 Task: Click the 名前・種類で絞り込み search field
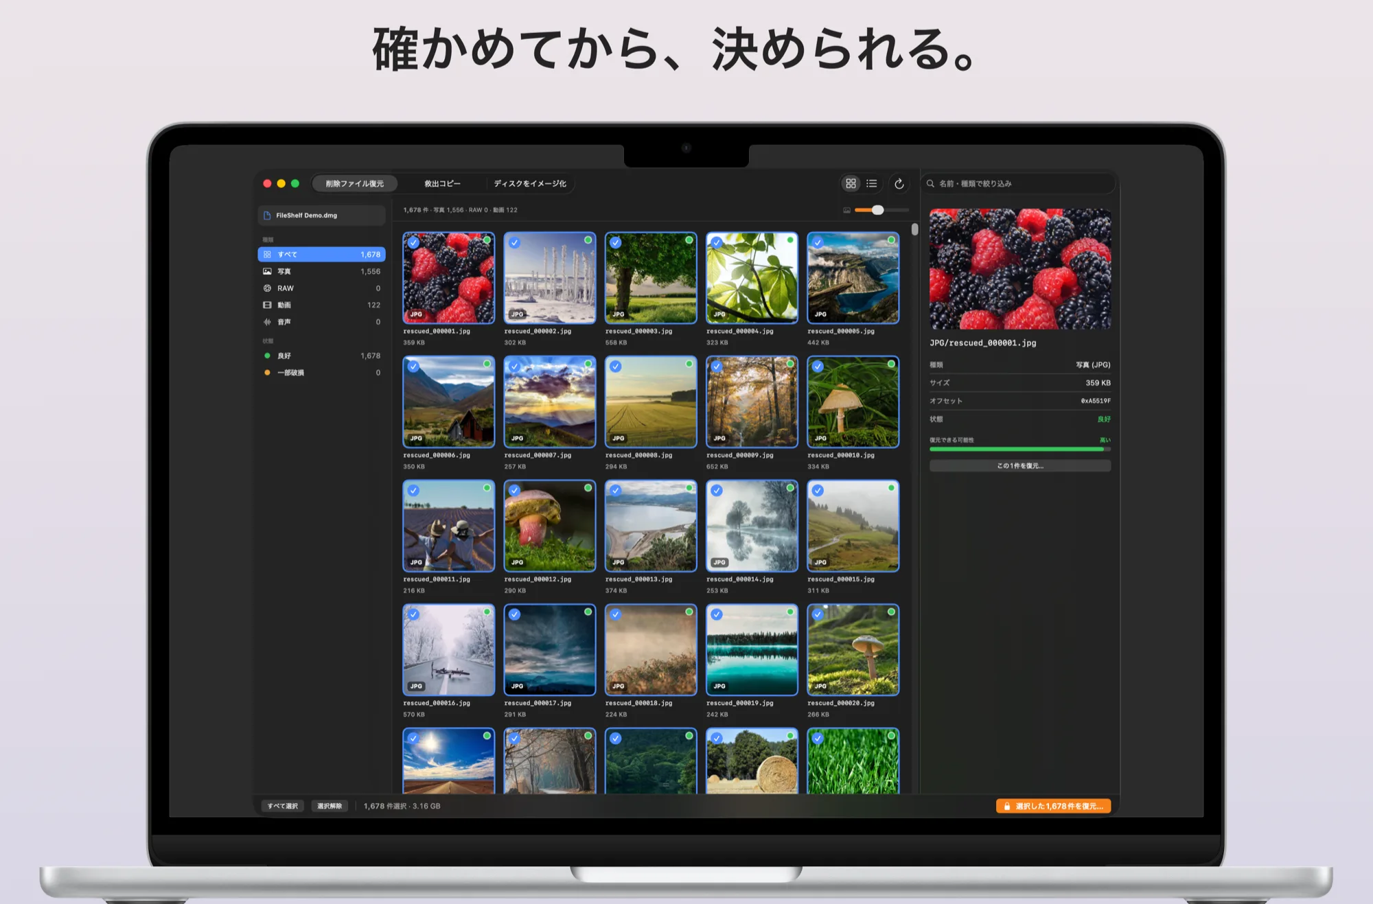1020,183
